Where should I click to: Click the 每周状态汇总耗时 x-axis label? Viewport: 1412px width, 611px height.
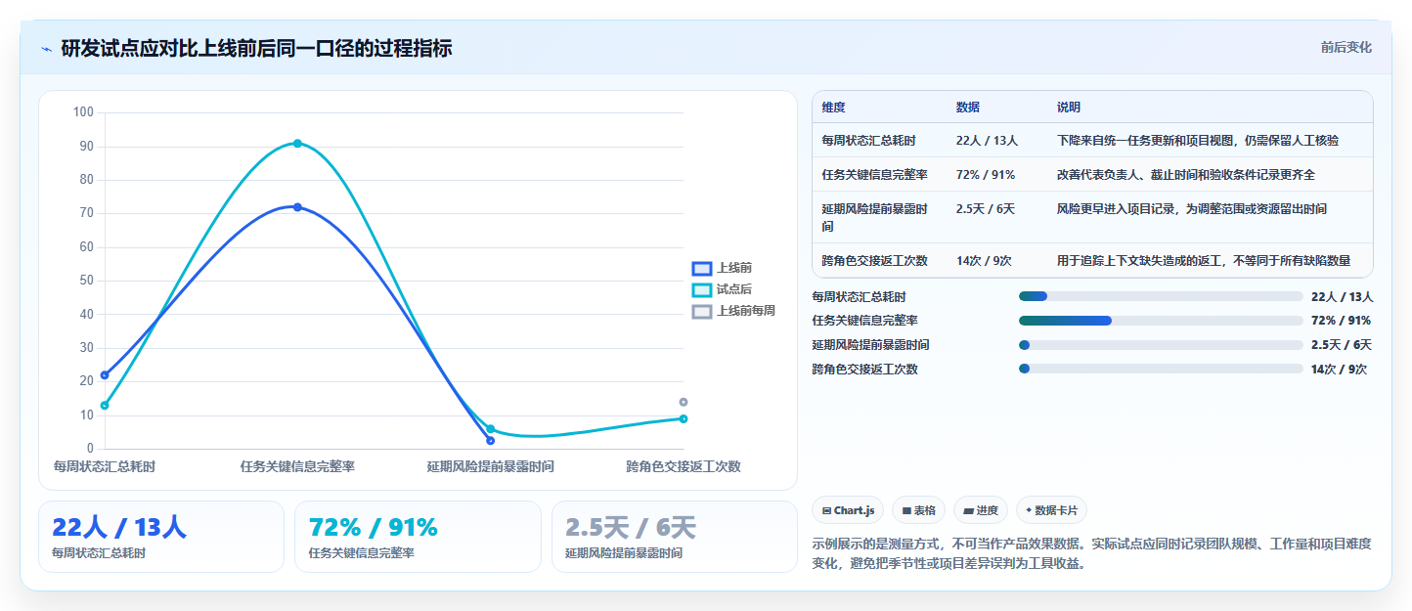pyautogui.click(x=105, y=467)
